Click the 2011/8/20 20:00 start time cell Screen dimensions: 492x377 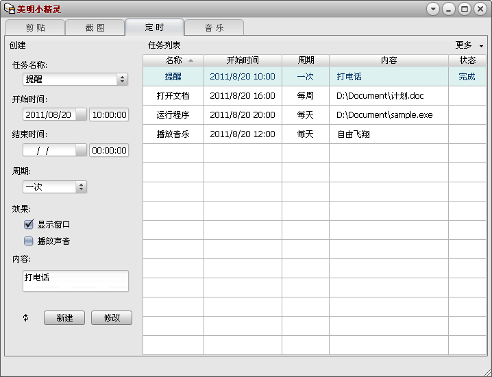point(243,114)
